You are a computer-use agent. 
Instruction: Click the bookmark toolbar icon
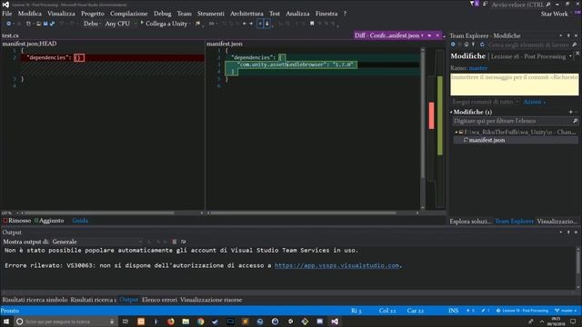pos(312,24)
